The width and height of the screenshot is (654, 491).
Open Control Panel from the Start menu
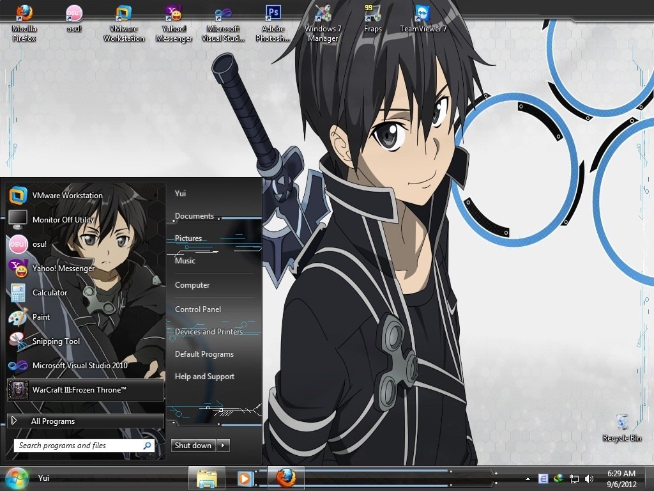(198, 309)
